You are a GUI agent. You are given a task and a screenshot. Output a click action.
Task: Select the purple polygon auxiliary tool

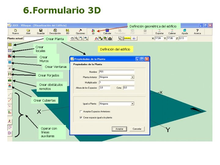coord(10,127)
